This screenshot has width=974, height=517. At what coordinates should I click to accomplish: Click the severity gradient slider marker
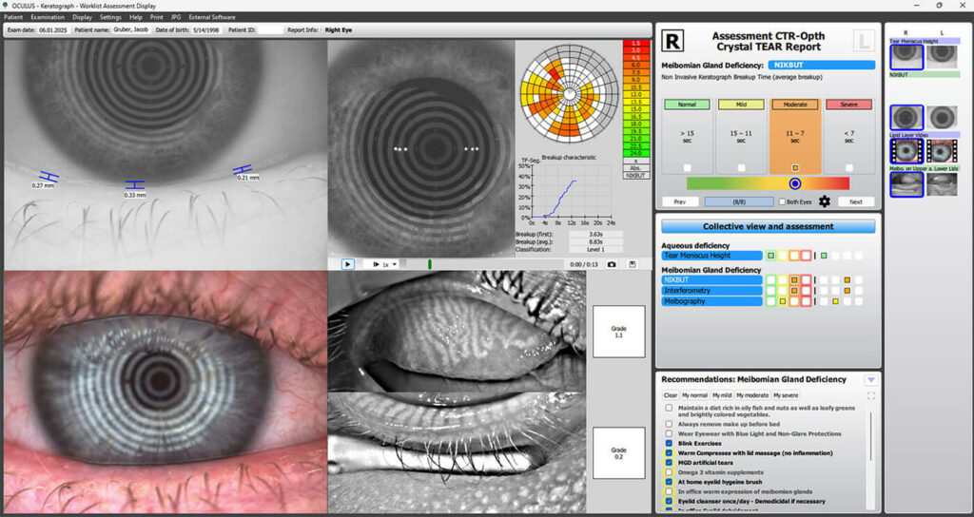[795, 183]
